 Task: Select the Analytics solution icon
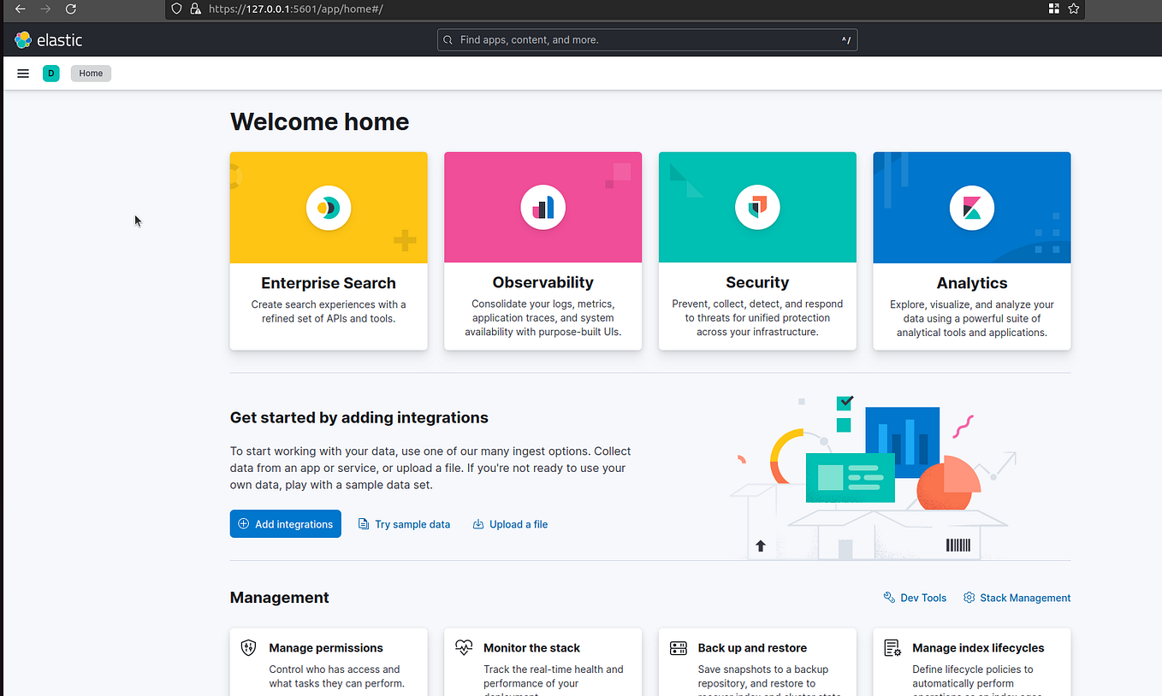click(971, 207)
